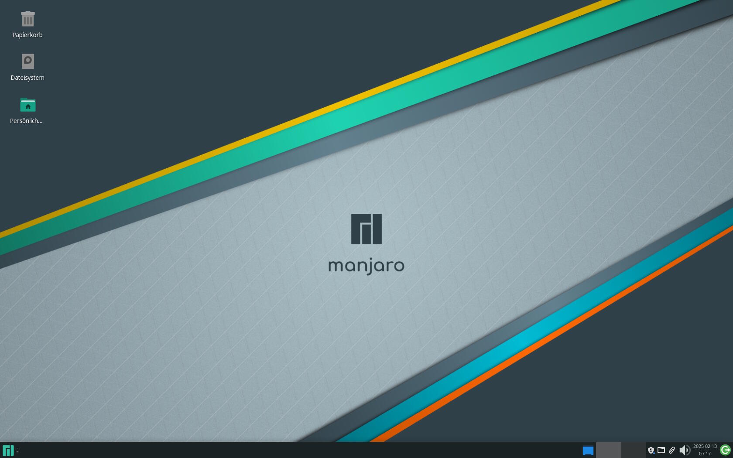
Task: Open the shield update notifier icon
Action: click(651, 450)
